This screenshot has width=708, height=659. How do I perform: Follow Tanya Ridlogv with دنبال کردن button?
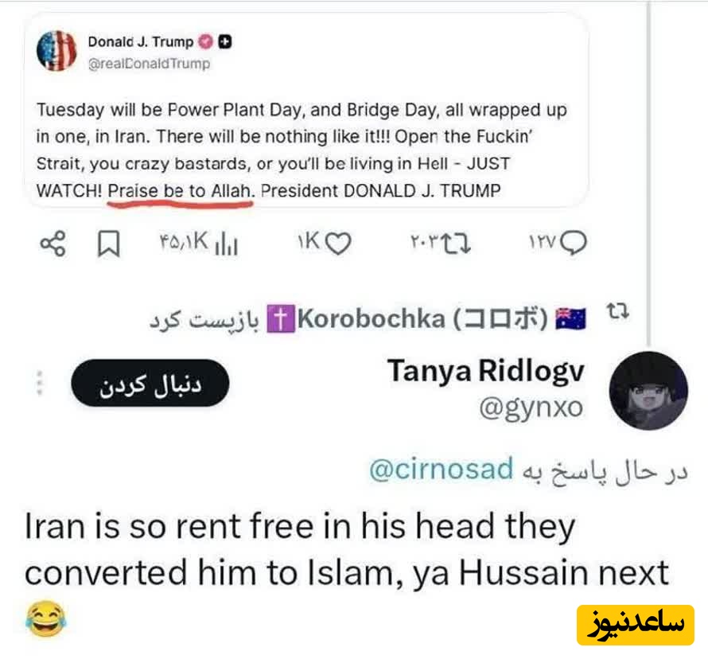pos(150,383)
